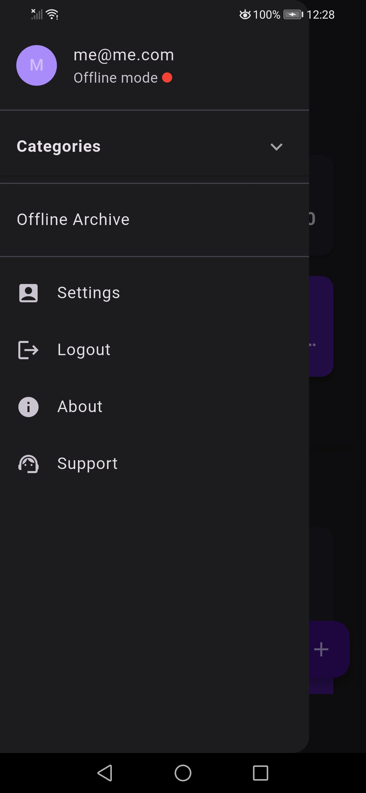Screen dimensions: 366x793
Task: Click the Logout arrow icon
Action: coord(28,350)
